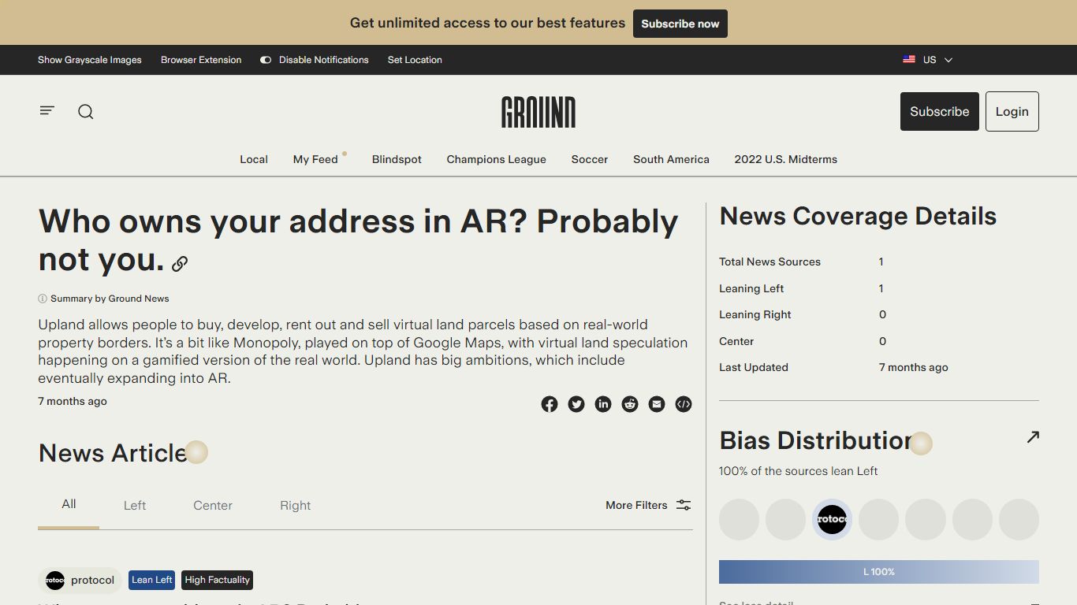Share the article by email icon
1077x605 pixels.
point(657,404)
